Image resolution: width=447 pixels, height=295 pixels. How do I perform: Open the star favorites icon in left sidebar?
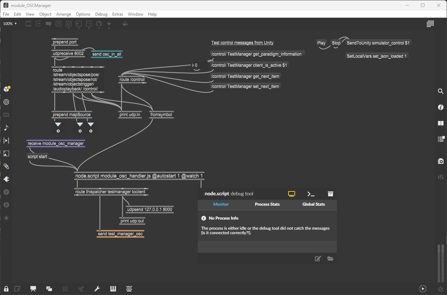6,218
